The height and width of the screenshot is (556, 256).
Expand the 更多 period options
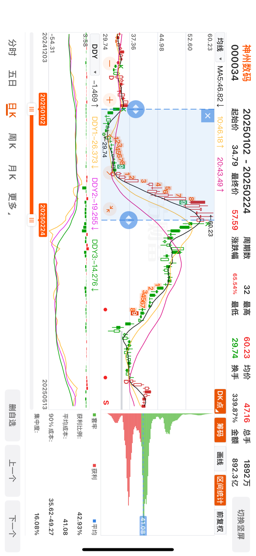12,204
